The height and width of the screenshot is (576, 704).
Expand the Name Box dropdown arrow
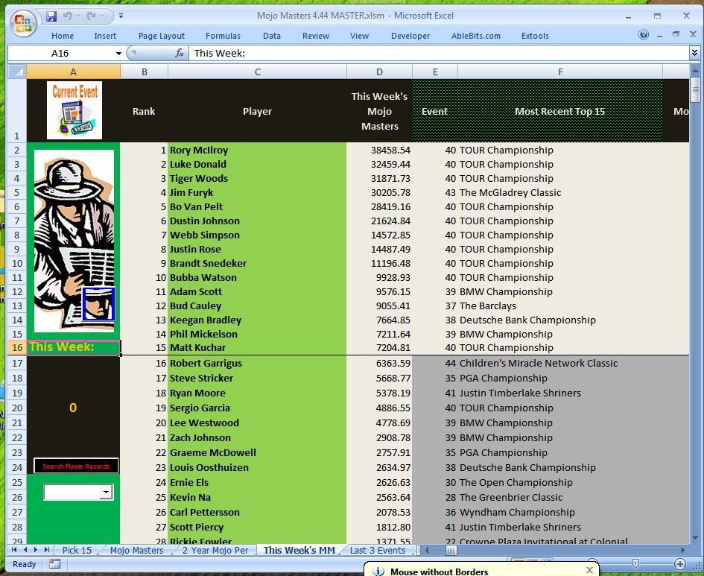coord(118,54)
